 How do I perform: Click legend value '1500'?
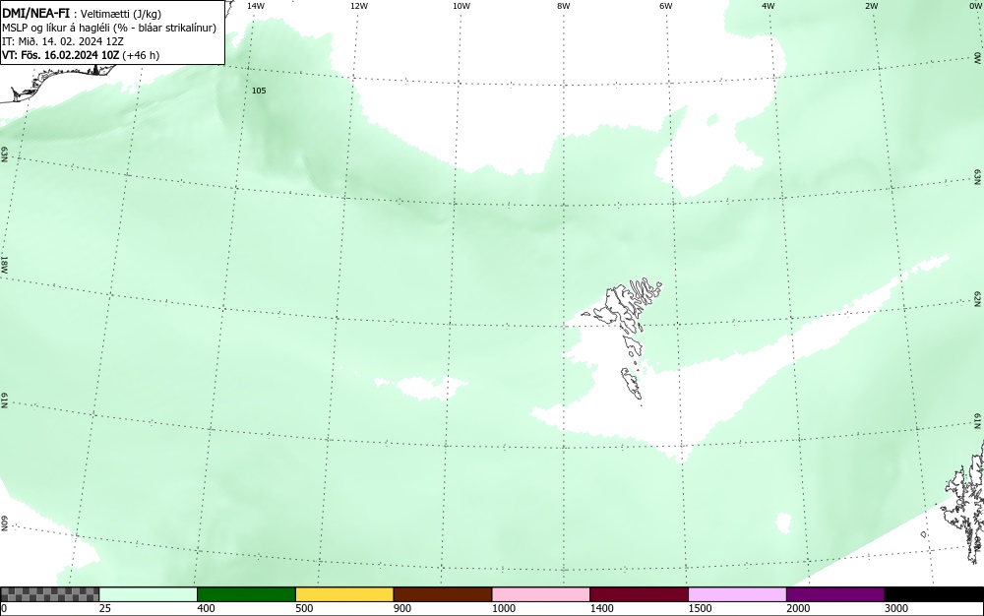click(700, 608)
